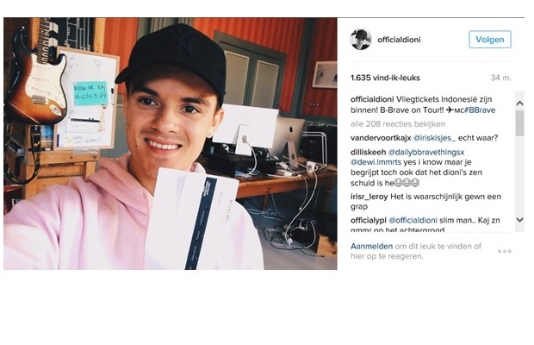Viewport: 534px width, 345px height.
Task: Open the officialdioni username in the header
Action: pyautogui.click(x=399, y=40)
